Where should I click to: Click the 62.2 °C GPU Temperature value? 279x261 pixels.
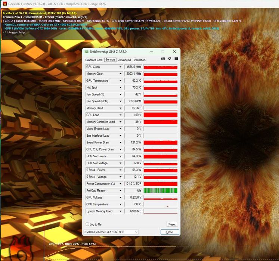(x=133, y=81)
